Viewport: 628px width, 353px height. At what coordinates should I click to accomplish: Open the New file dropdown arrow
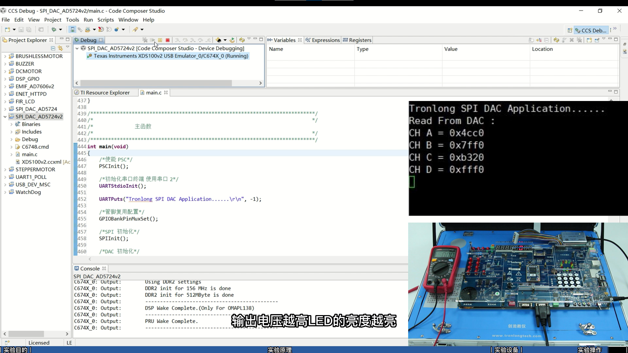[14, 29]
